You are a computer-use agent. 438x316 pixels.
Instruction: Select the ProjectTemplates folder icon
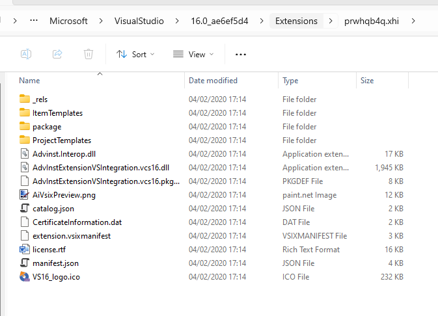click(x=25, y=140)
